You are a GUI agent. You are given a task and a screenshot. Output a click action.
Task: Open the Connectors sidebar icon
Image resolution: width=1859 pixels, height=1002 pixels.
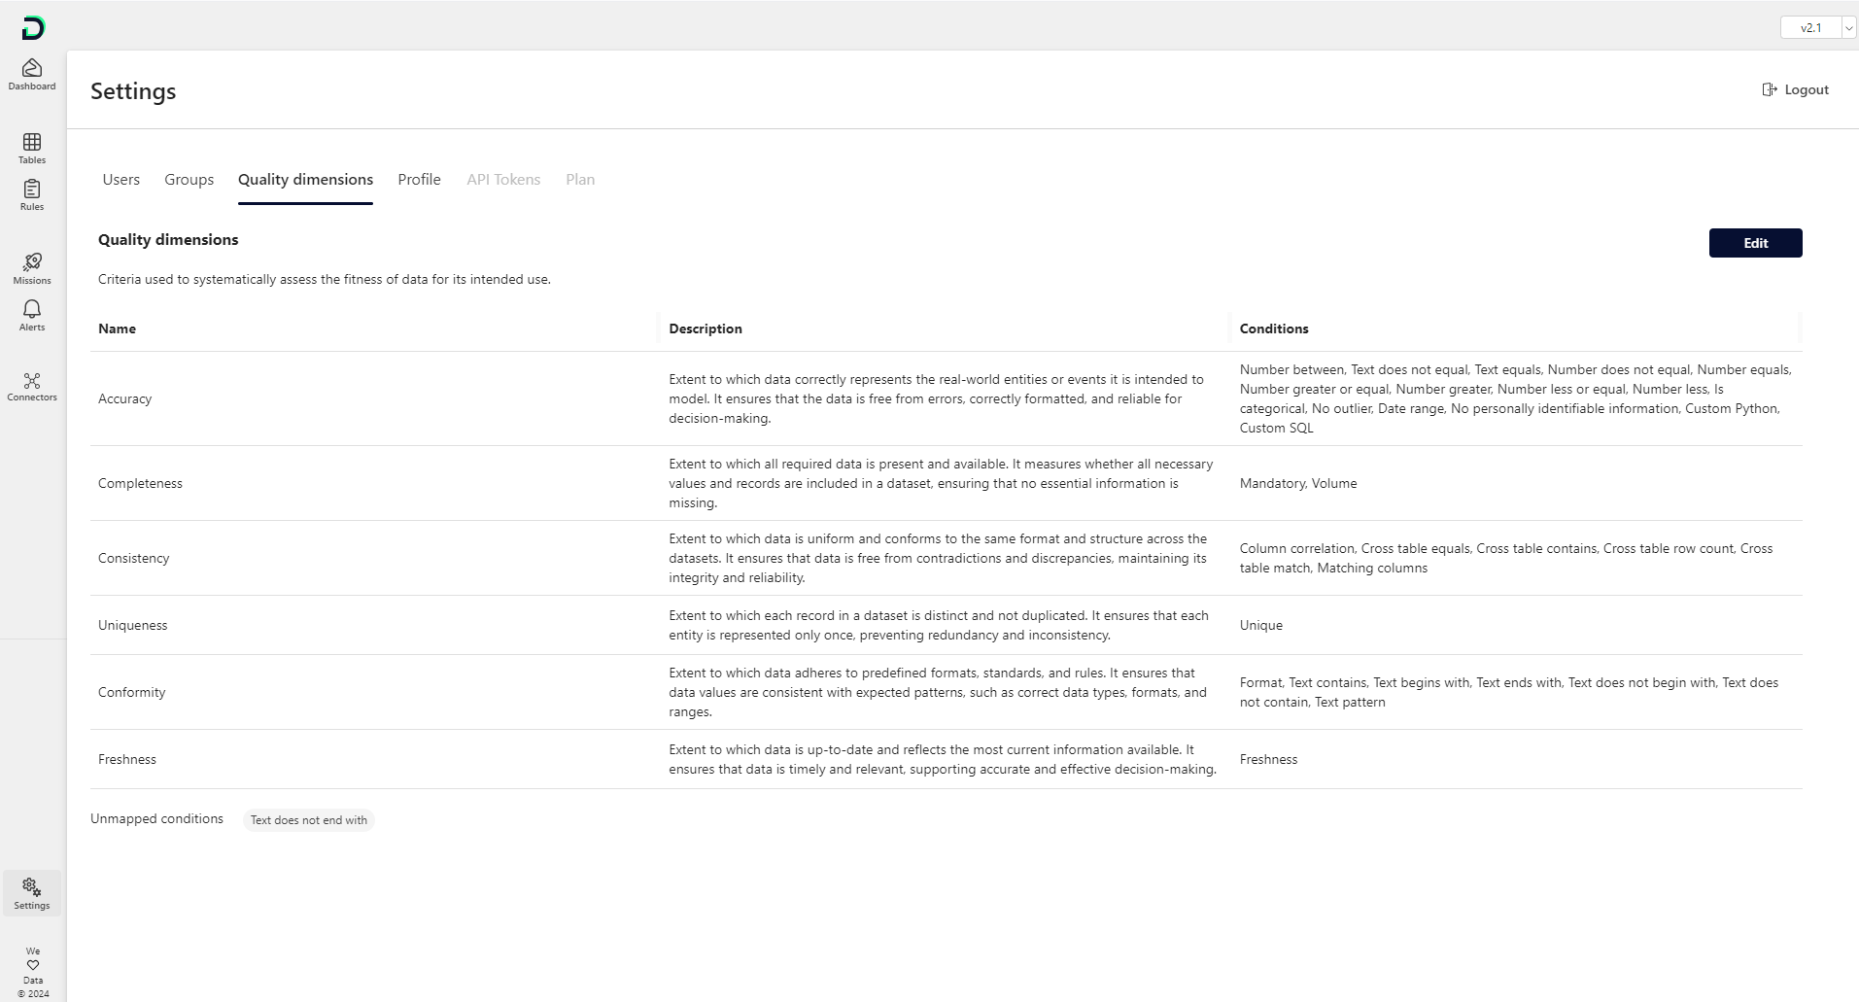32,382
